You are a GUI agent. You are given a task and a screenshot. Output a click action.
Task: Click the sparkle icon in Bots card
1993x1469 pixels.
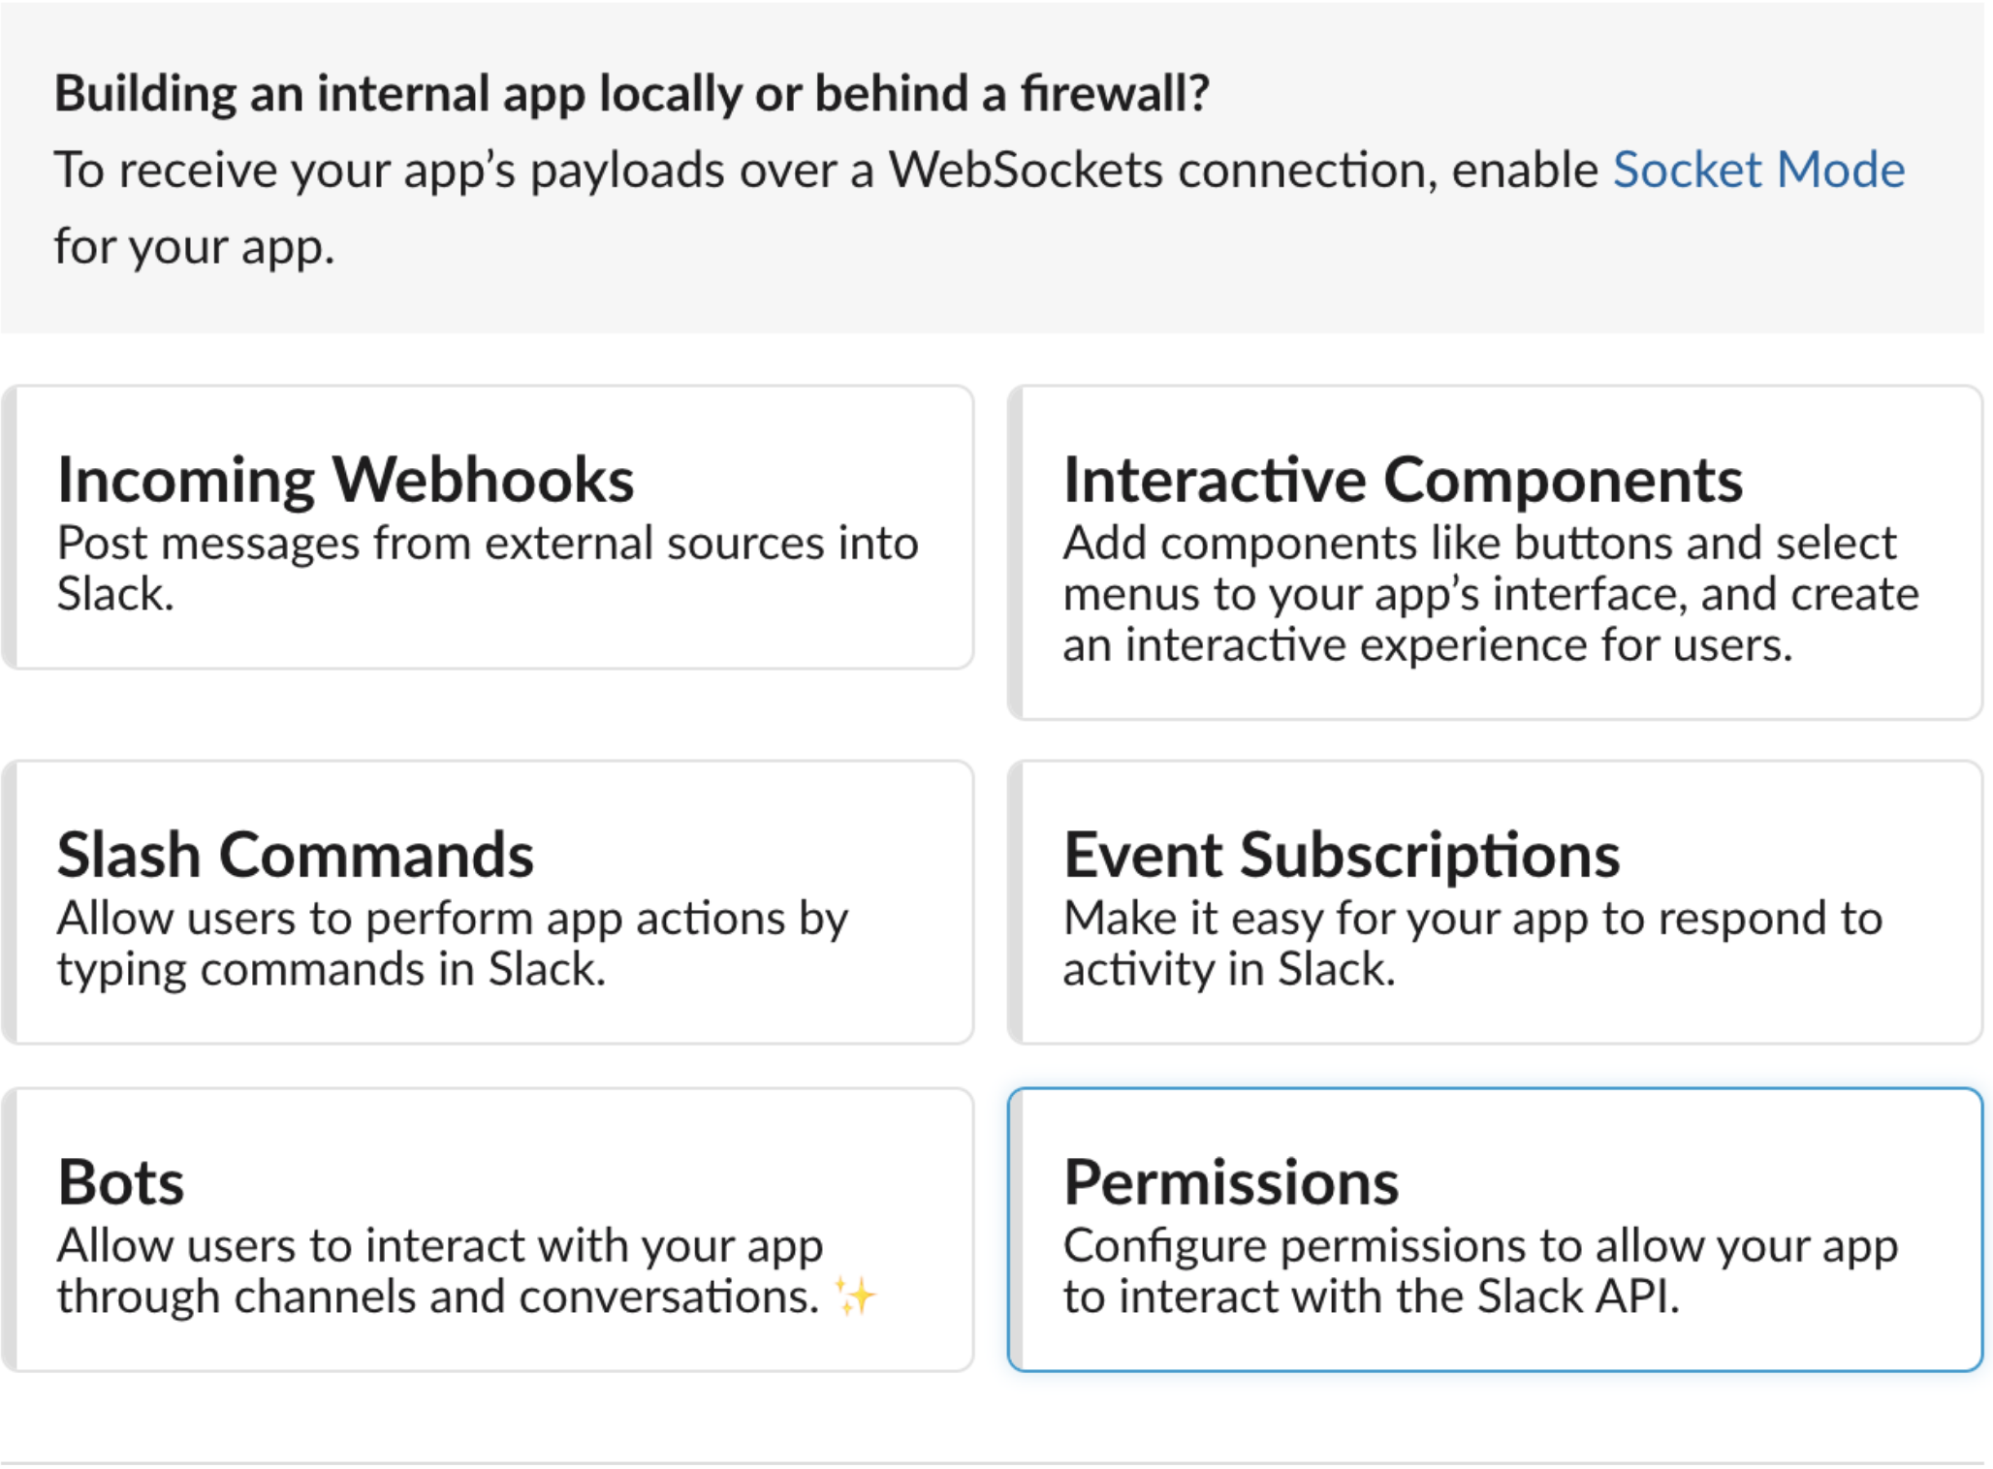pos(855,1297)
